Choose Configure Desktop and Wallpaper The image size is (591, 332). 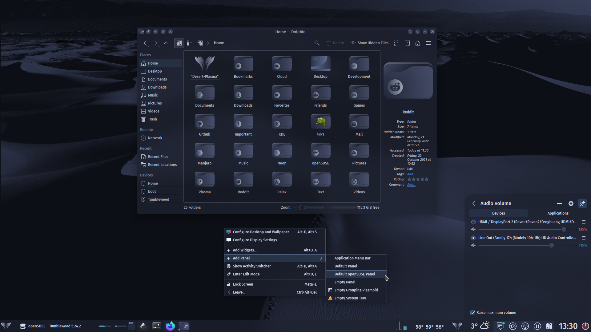tap(275, 232)
